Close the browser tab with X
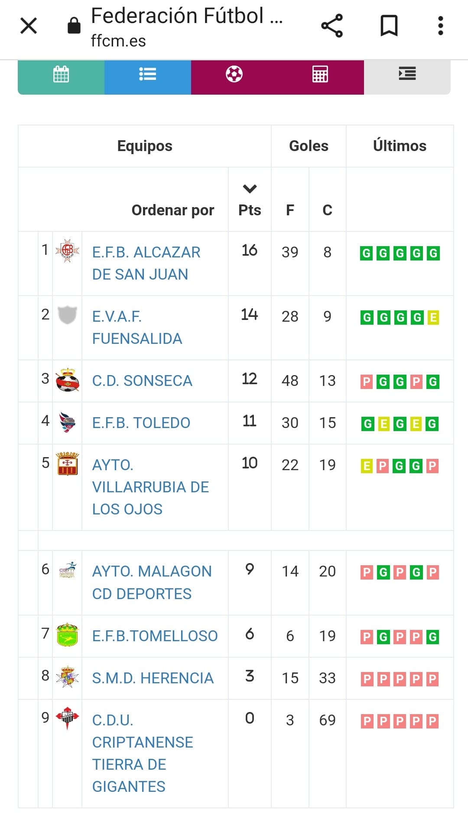Image resolution: width=468 pixels, height=827 pixels. (x=29, y=26)
